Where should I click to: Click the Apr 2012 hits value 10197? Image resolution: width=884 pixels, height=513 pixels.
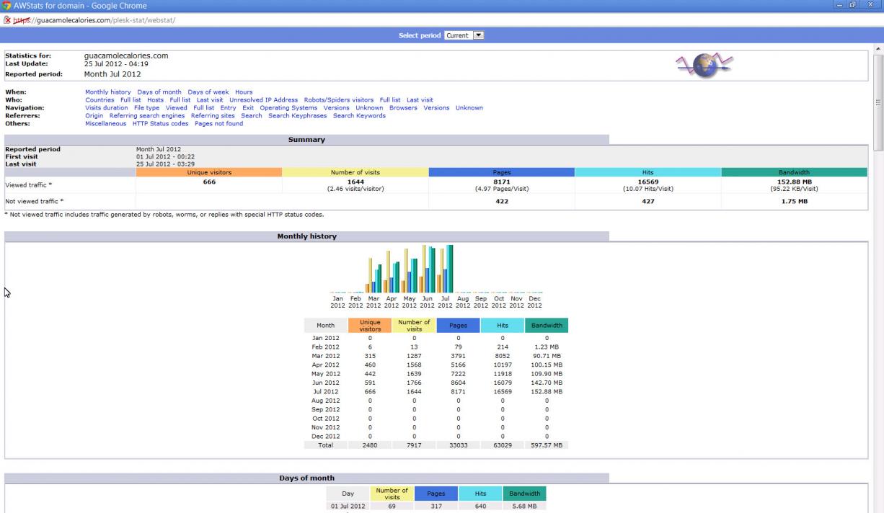click(x=503, y=365)
